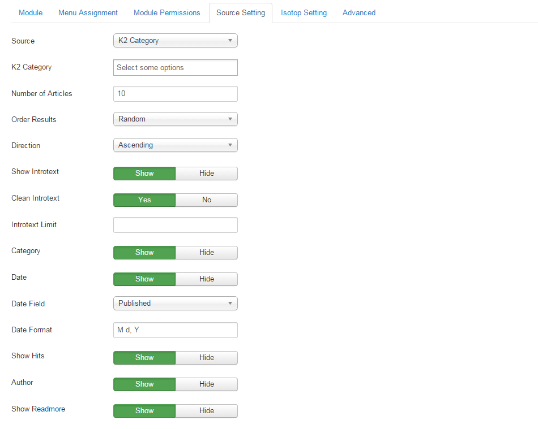The image size is (538, 429).
Task: Set Show Hits to Hide
Action: point(207,357)
